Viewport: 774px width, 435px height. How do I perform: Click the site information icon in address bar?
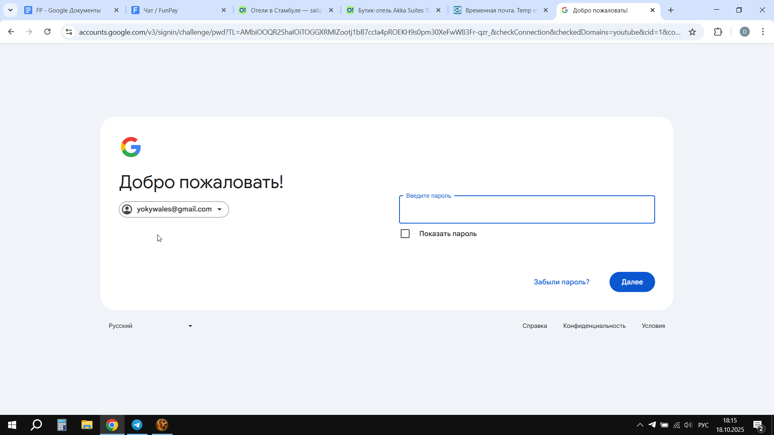pos(69,32)
